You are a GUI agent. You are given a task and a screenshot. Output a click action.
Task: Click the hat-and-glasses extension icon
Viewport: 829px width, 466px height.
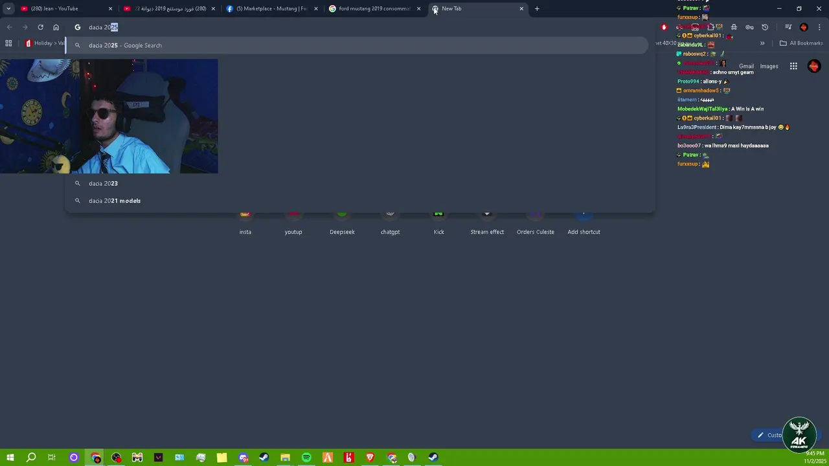click(734, 27)
